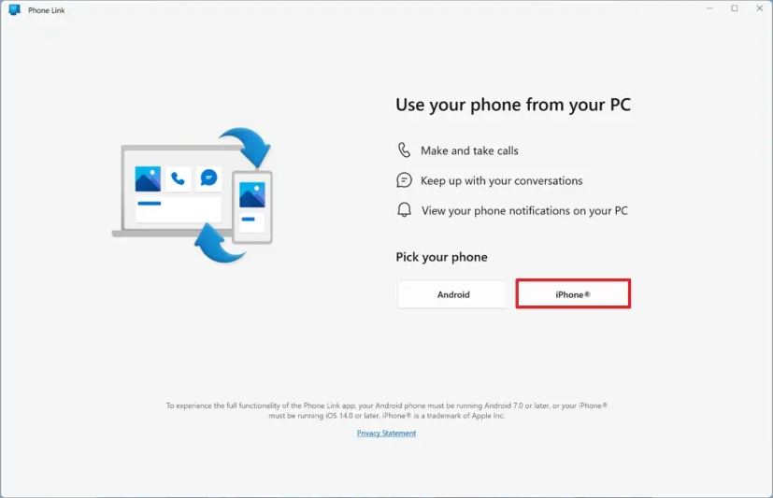Click the Phone Link app icon in title bar
The width and height of the screenshot is (773, 498).
pyautogui.click(x=15, y=9)
